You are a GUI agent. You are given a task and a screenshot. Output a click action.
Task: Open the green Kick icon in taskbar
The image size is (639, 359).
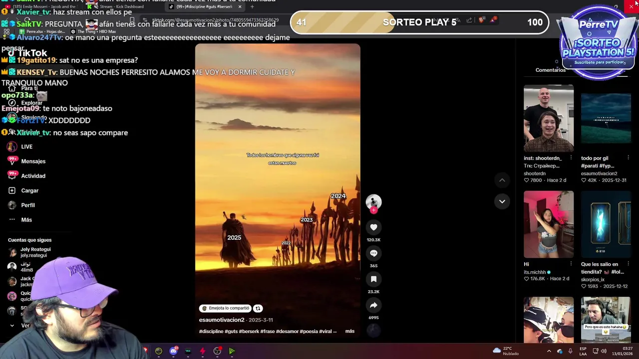click(x=232, y=351)
